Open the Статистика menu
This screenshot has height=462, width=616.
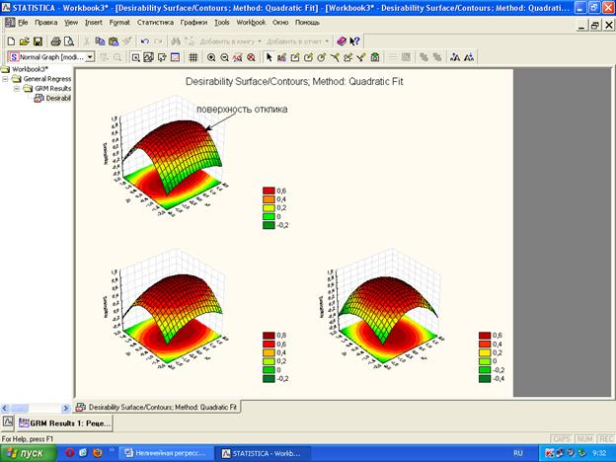coord(153,22)
